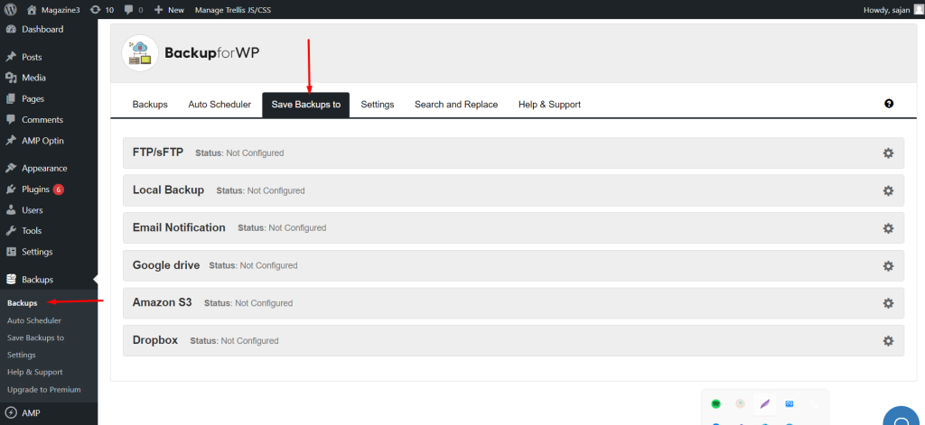Expand the FTP/sFTP row title

[x=158, y=152]
